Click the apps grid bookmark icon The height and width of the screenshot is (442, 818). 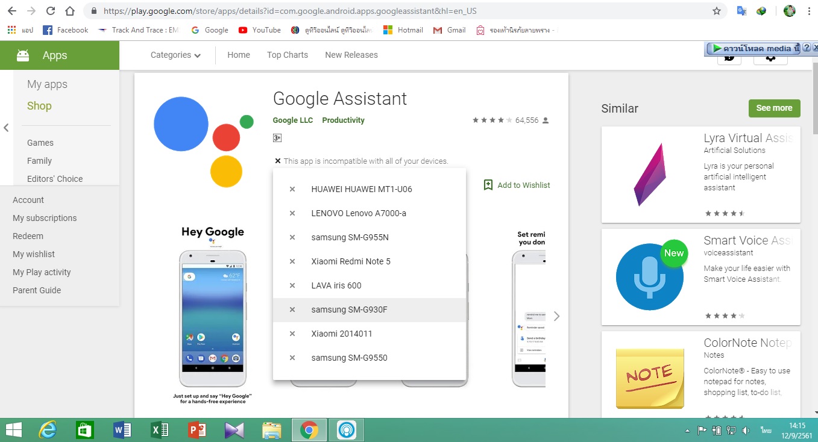[11, 30]
